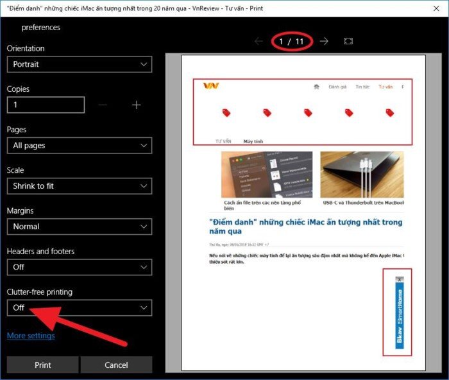Expand the Margins dropdown set to Normal
Image resolution: width=449 pixels, height=380 pixels.
coord(79,227)
